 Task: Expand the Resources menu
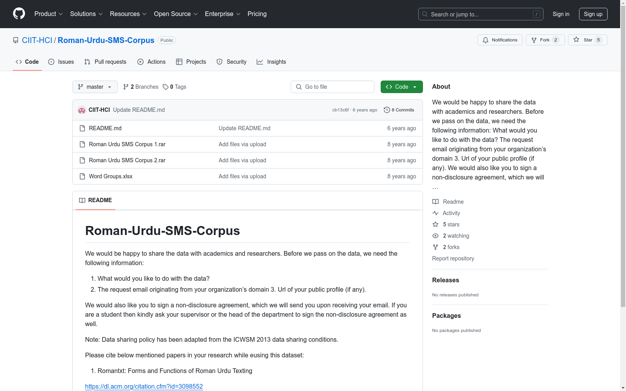[128, 14]
